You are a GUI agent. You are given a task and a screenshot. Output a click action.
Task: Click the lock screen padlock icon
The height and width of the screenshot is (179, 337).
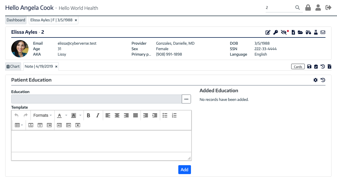(x=308, y=7)
